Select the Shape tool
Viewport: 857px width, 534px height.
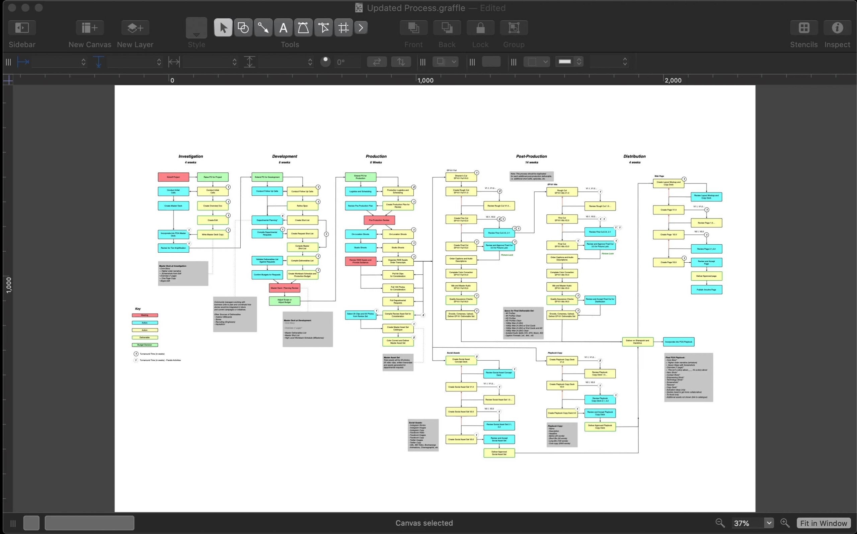coord(243,27)
